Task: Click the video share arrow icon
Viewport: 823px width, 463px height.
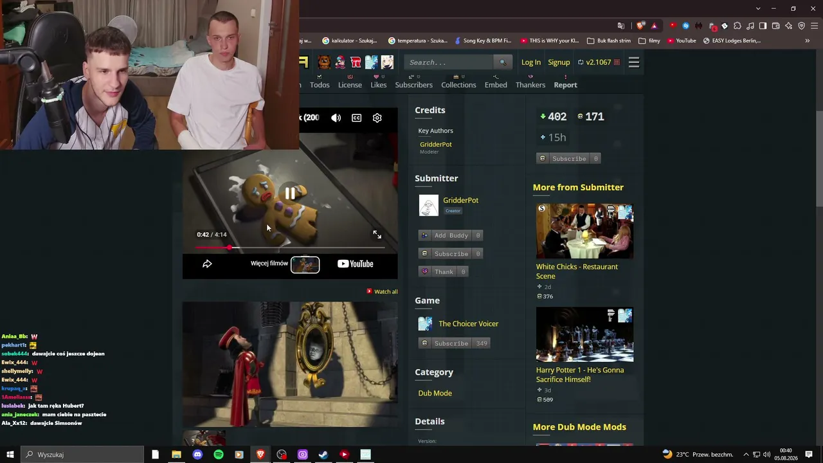Action: coord(207,264)
